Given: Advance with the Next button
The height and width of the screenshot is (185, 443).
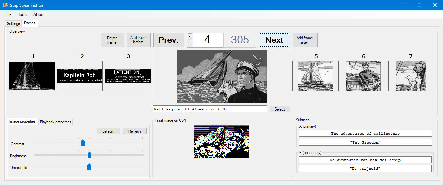Looking at the screenshot, I should 274,40.
